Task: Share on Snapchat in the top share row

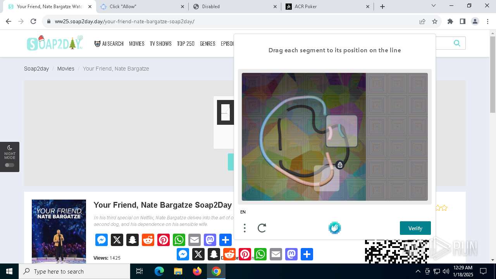Action: 133,240
